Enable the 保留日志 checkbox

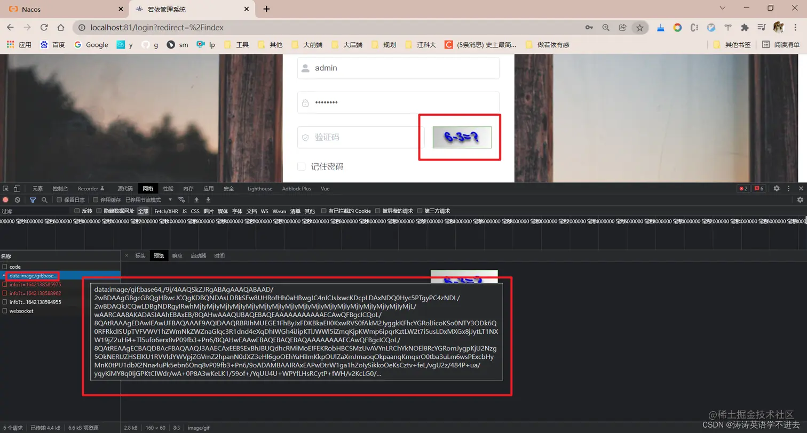point(60,199)
